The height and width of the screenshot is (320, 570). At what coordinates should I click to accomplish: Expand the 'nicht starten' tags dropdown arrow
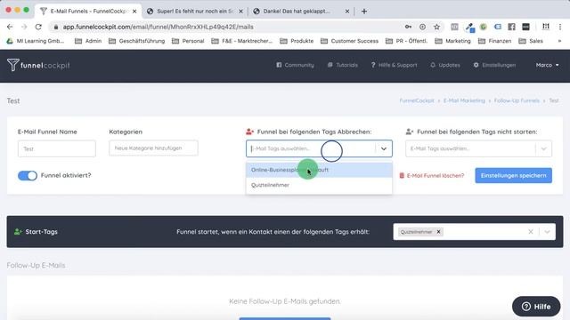tap(543, 148)
